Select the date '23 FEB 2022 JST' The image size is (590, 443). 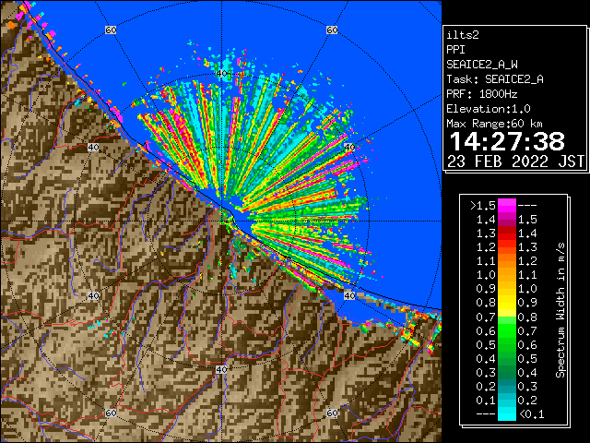click(x=516, y=162)
